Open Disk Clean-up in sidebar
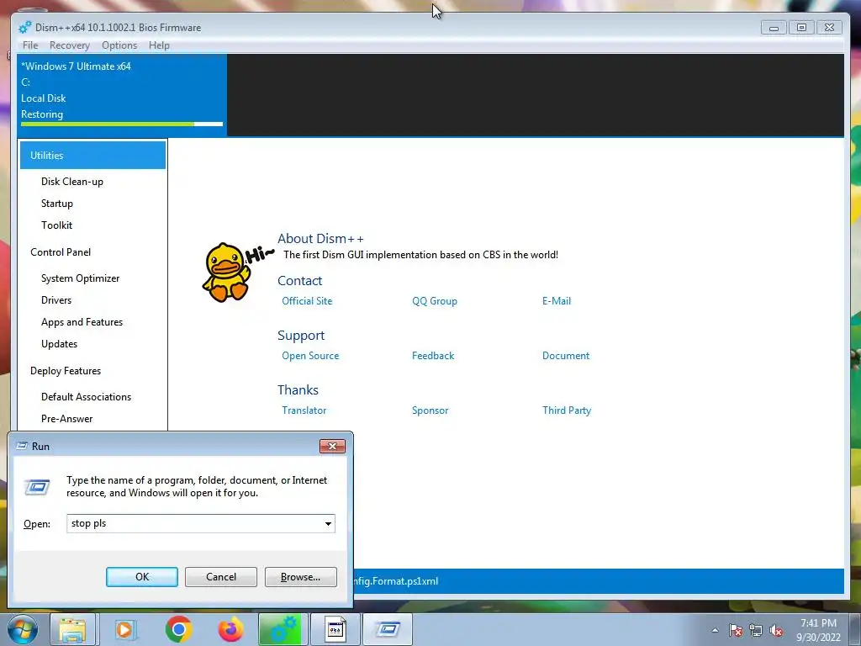The width and height of the screenshot is (861, 646). pyautogui.click(x=72, y=182)
